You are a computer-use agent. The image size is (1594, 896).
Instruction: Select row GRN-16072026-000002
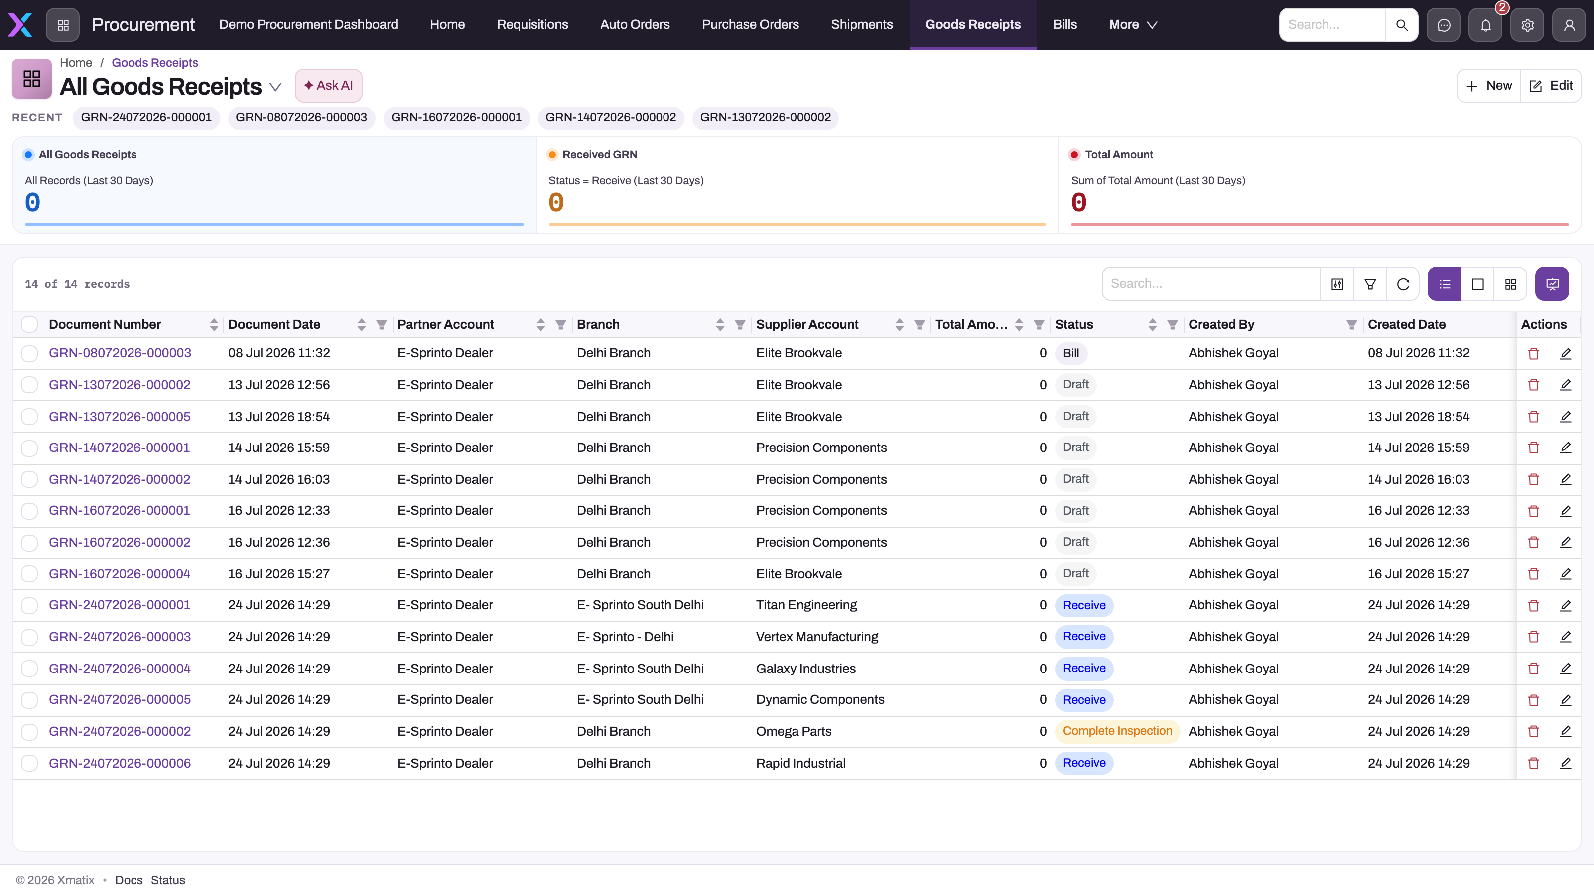[x=29, y=542]
